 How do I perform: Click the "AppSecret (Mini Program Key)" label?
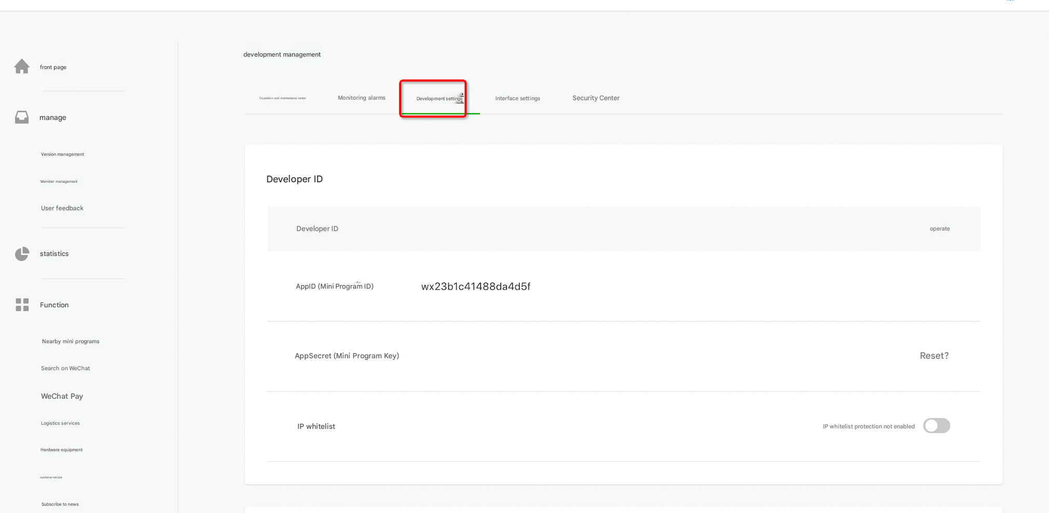click(347, 356)
